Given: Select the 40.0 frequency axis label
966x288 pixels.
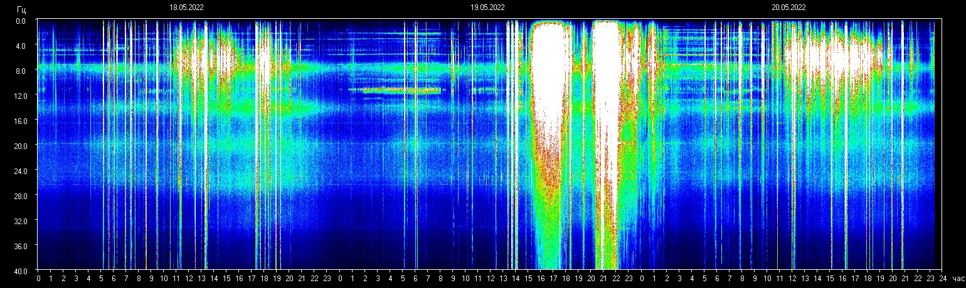Looking at the screenshot, I should [x=20, y=270].
